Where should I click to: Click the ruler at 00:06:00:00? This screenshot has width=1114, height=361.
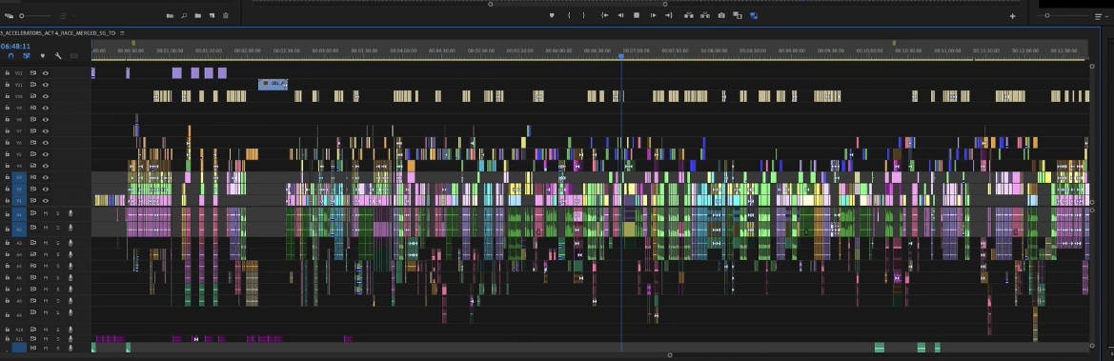coord(558,50)
